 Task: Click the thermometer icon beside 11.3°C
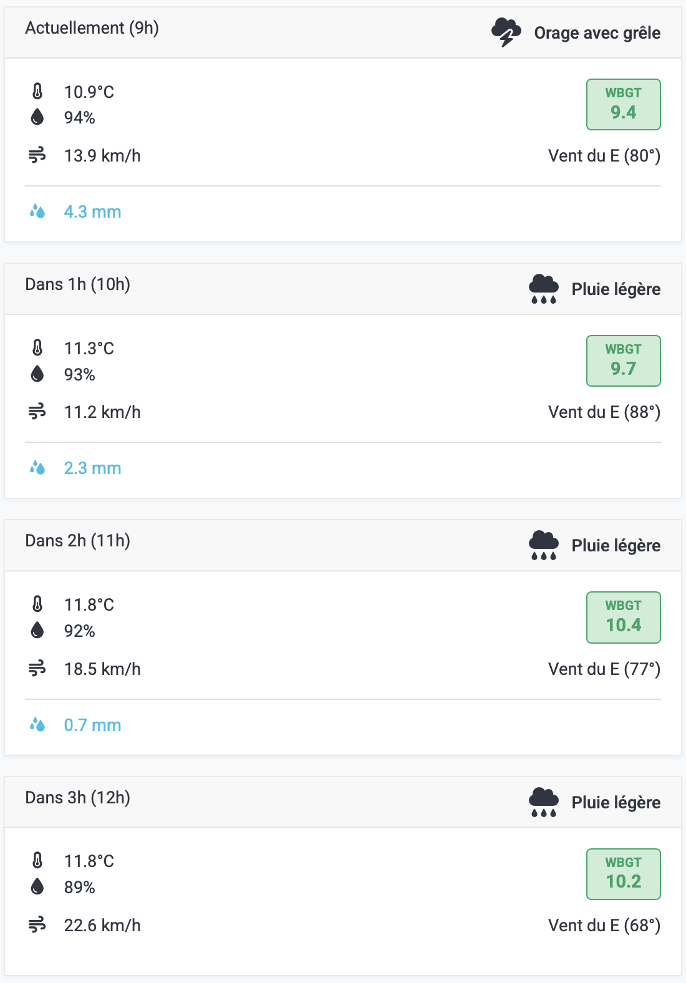(37, 348)
